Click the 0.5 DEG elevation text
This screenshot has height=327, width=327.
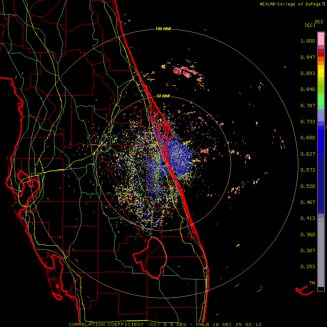point(175,324)
